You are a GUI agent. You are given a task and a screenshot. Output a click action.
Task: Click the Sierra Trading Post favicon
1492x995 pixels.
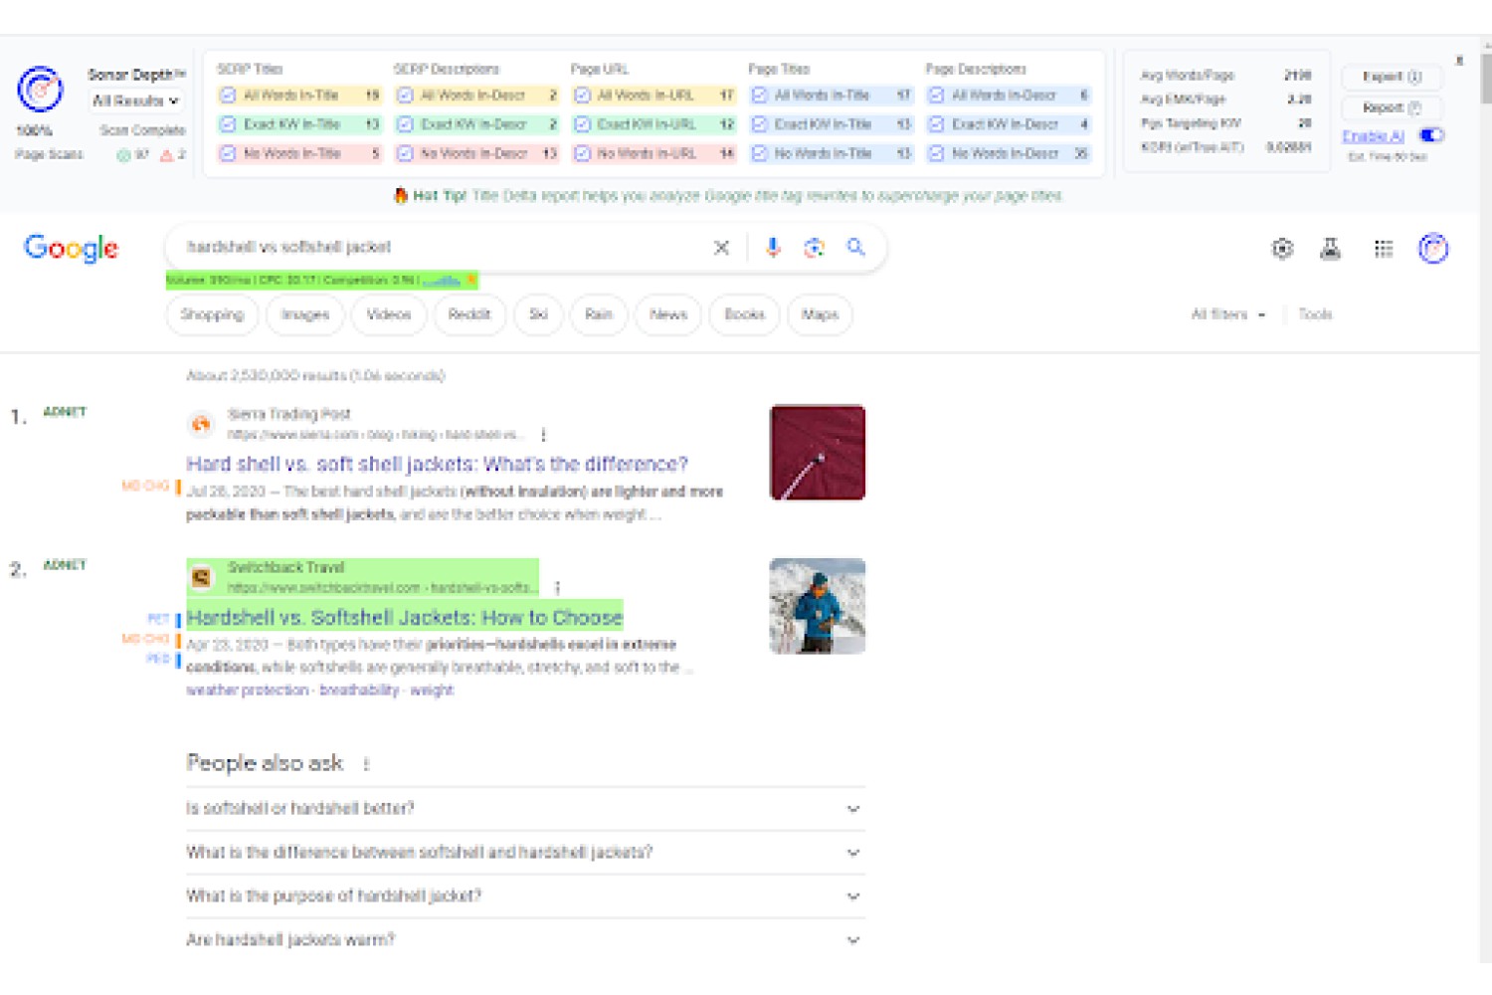(x=201, y=424)
